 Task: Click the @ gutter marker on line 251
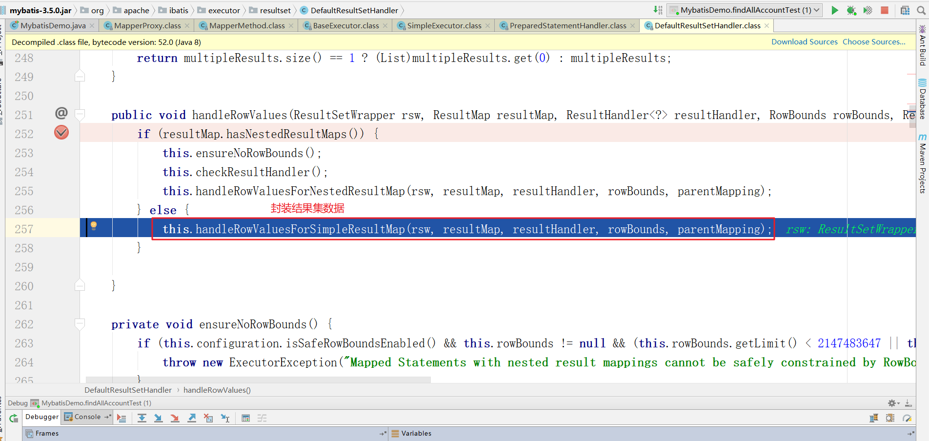(x=61, y=113)
